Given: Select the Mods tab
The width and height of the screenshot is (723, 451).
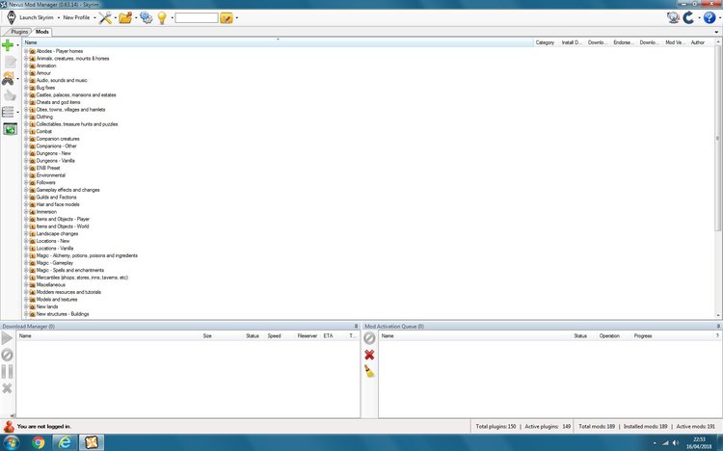Looking at the screenshot, I should point(42,32).
